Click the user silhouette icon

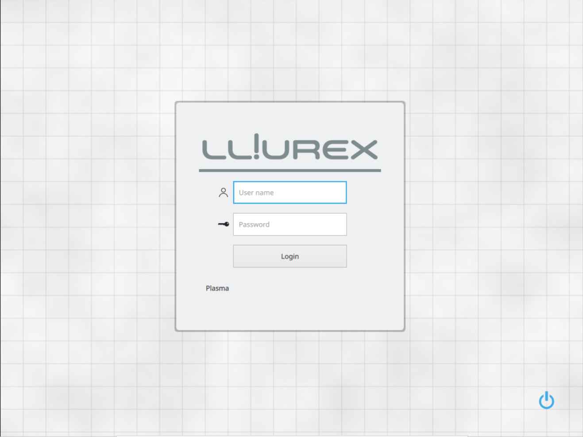click(223, 193)
